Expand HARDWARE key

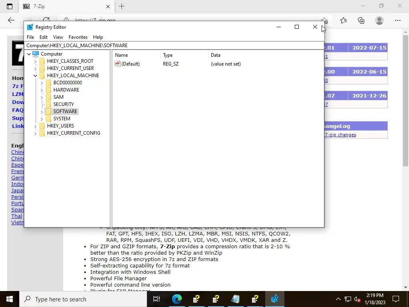(42, 90)
